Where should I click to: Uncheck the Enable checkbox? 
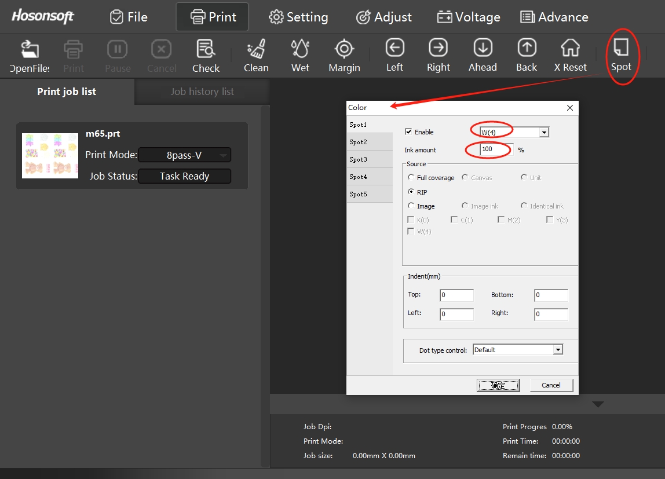coord(408,132)
